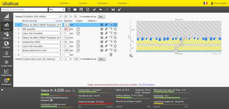Open the Humidité droplet panel
The image size is (229, 109).
[x=6, y=54]
